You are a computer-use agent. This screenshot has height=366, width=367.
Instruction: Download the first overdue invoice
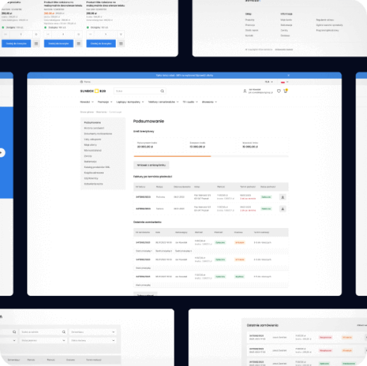coord(282,197)
